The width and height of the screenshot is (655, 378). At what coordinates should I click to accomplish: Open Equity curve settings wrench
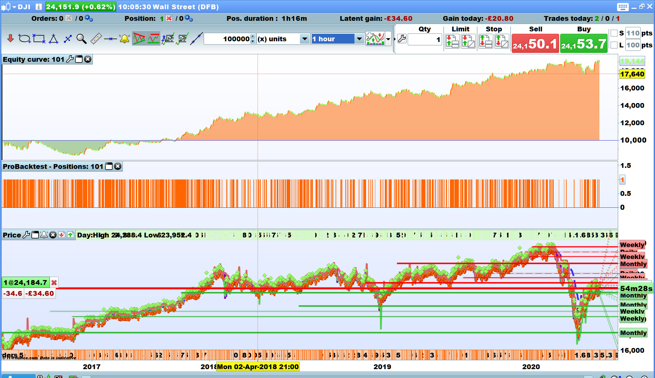tap(70, 59)
